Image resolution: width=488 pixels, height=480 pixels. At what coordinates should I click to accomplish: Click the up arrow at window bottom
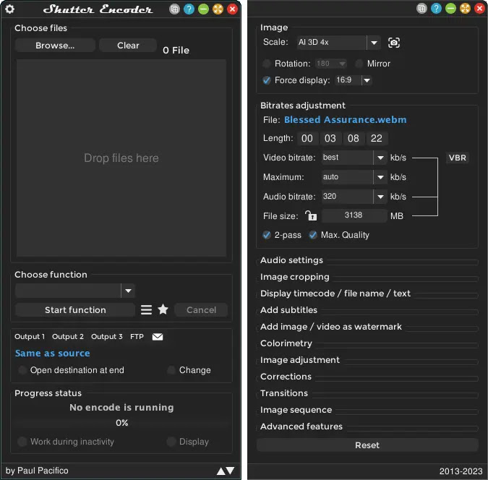tap(221, 471)
